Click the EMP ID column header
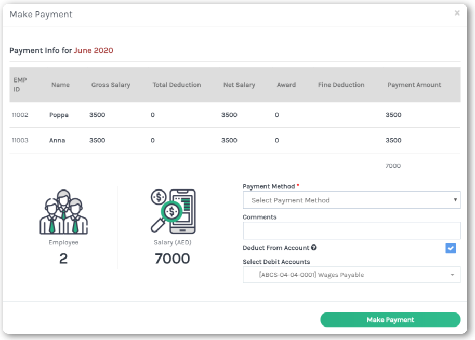Viewport: 475px width, 340px height. tap(20, 85)
